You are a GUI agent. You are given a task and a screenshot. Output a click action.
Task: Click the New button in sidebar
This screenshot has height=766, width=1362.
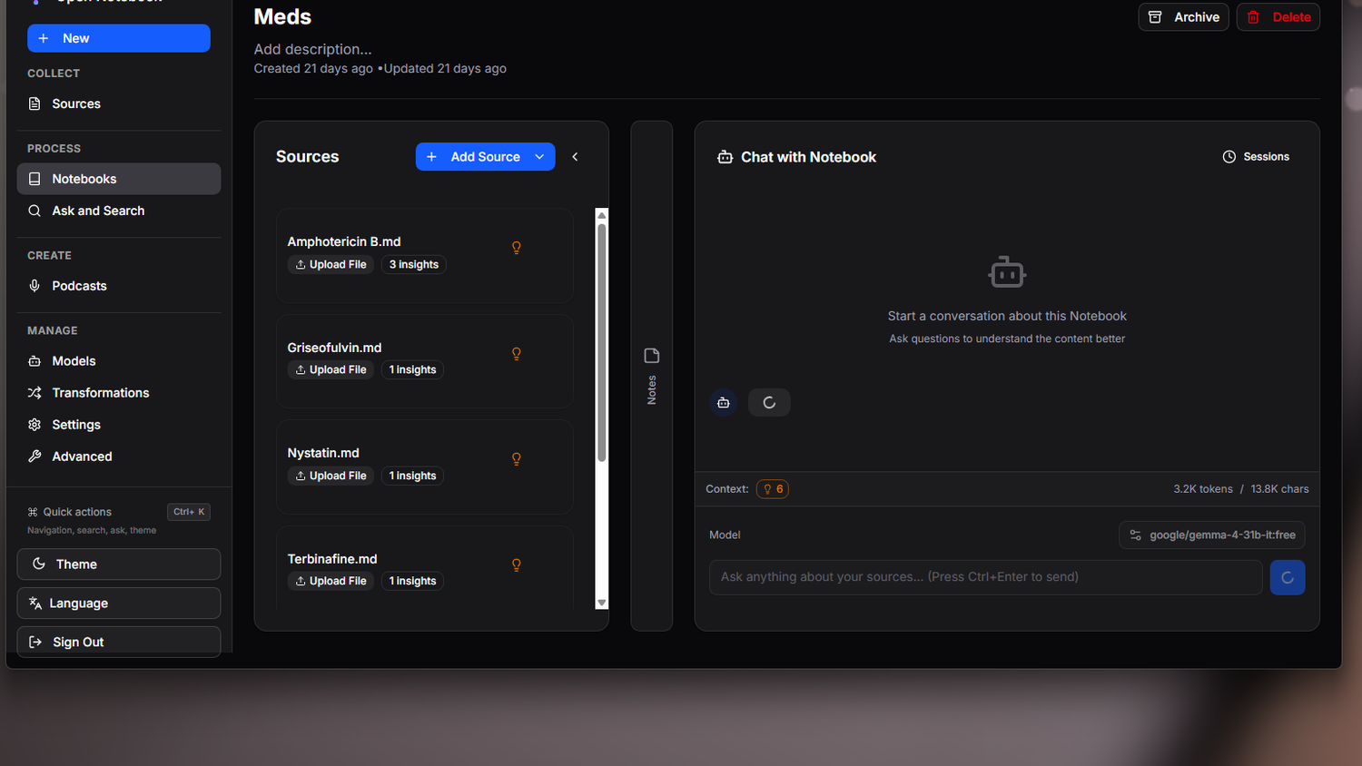[x=119, y=38]
